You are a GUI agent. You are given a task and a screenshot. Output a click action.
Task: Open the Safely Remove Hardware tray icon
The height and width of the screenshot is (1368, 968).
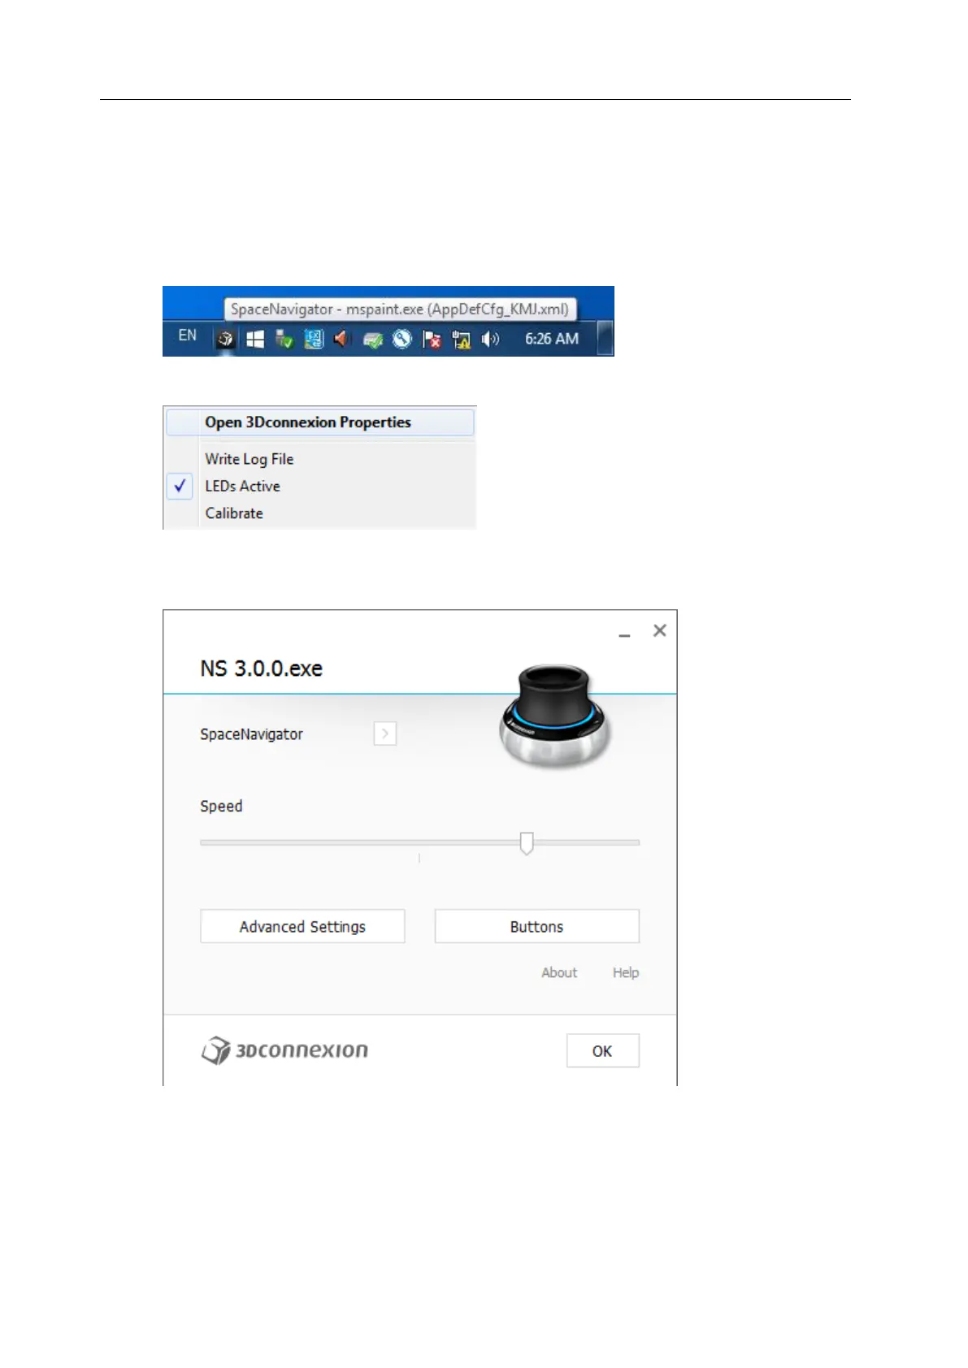click(x=284, y=339)
